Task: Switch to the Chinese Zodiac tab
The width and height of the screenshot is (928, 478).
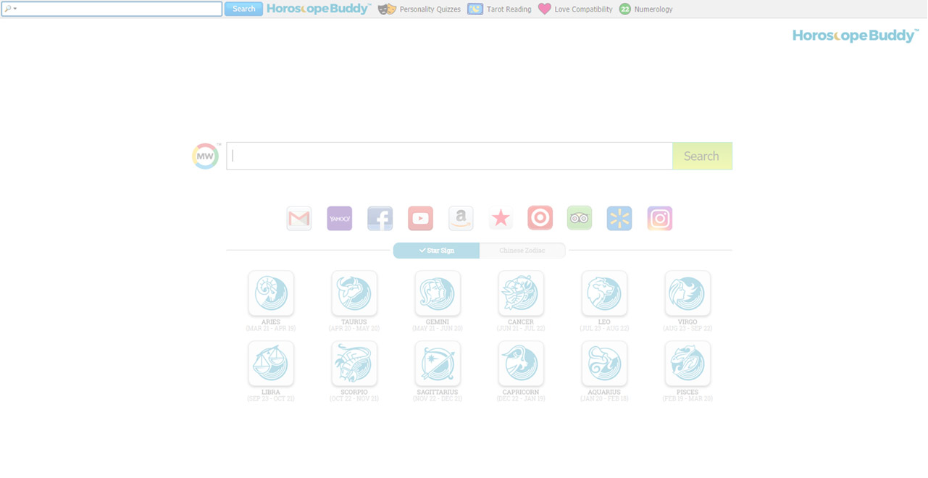Action: [522, 251]
